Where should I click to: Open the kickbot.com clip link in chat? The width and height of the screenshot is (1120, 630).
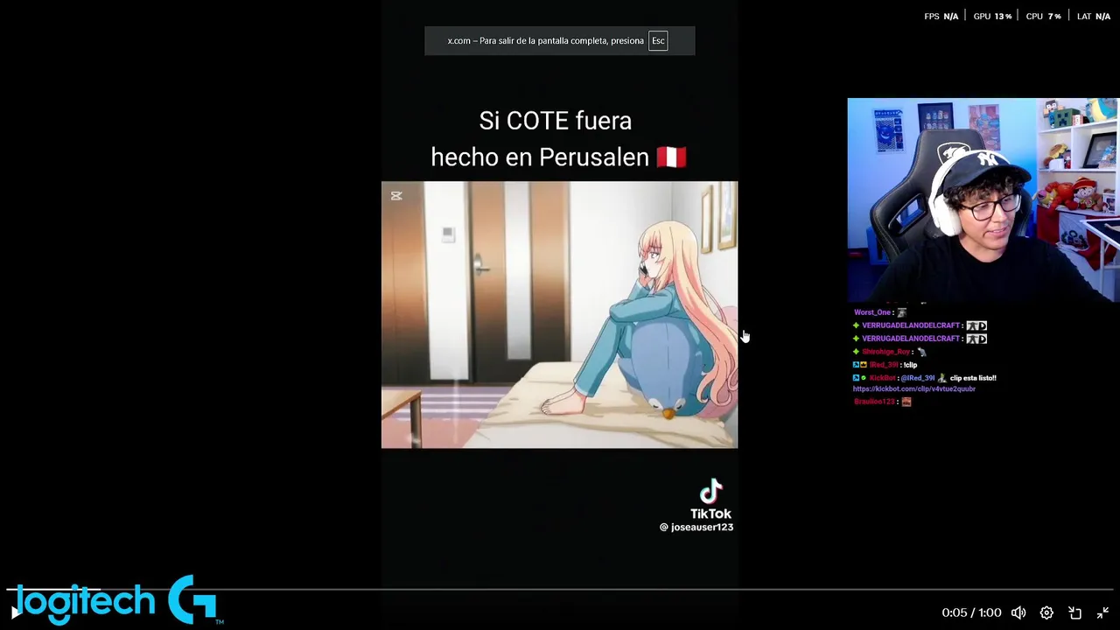914,388
